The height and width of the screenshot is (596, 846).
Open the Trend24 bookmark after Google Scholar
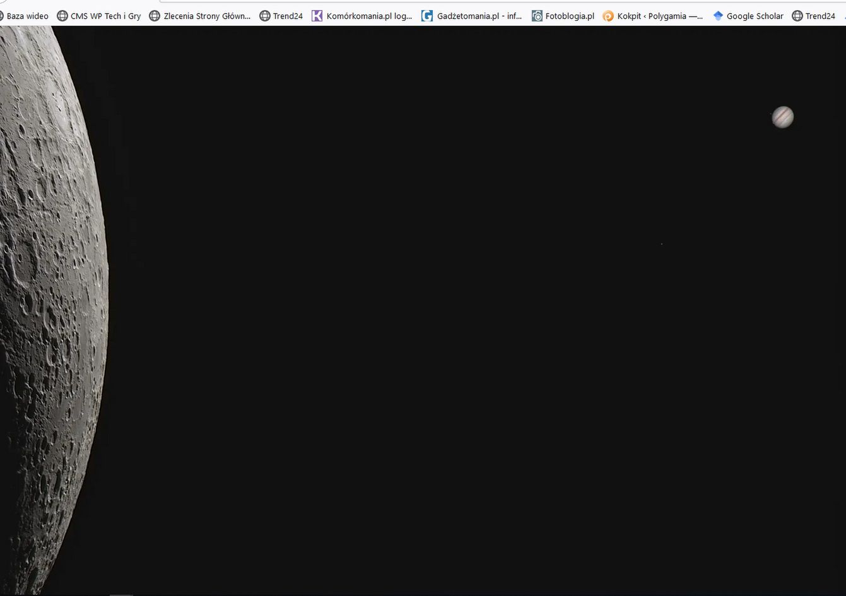(x=814, y=16)
